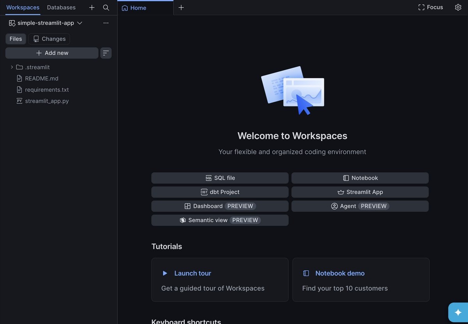Switch to the Workspaces tab
Viewport: 468px width, 324px height.
[23, 7]
